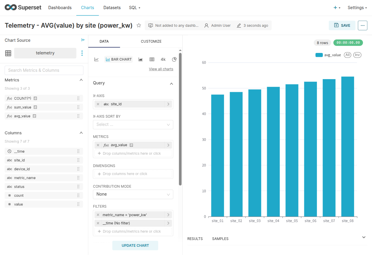Click the drag handle of value column
The height and width of the screenshot is (255, 372).
78,204
